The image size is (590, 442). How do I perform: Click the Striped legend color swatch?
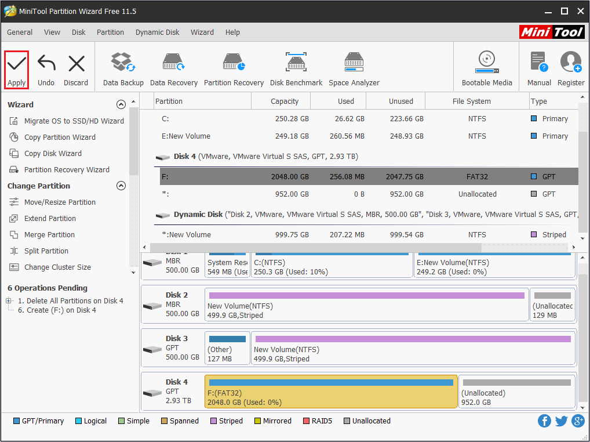coord(213,421)
